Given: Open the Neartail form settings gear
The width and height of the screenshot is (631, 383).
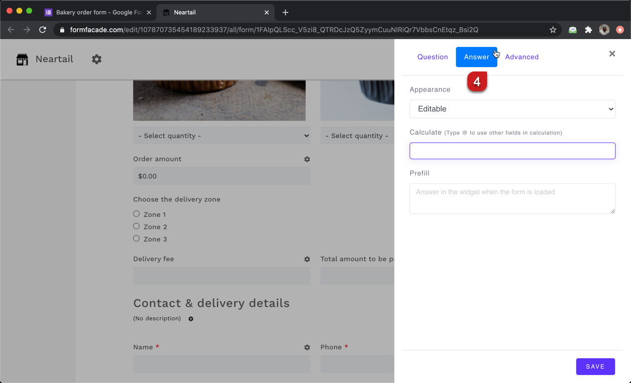Looking at the screenshot, I should pos(97,59).
